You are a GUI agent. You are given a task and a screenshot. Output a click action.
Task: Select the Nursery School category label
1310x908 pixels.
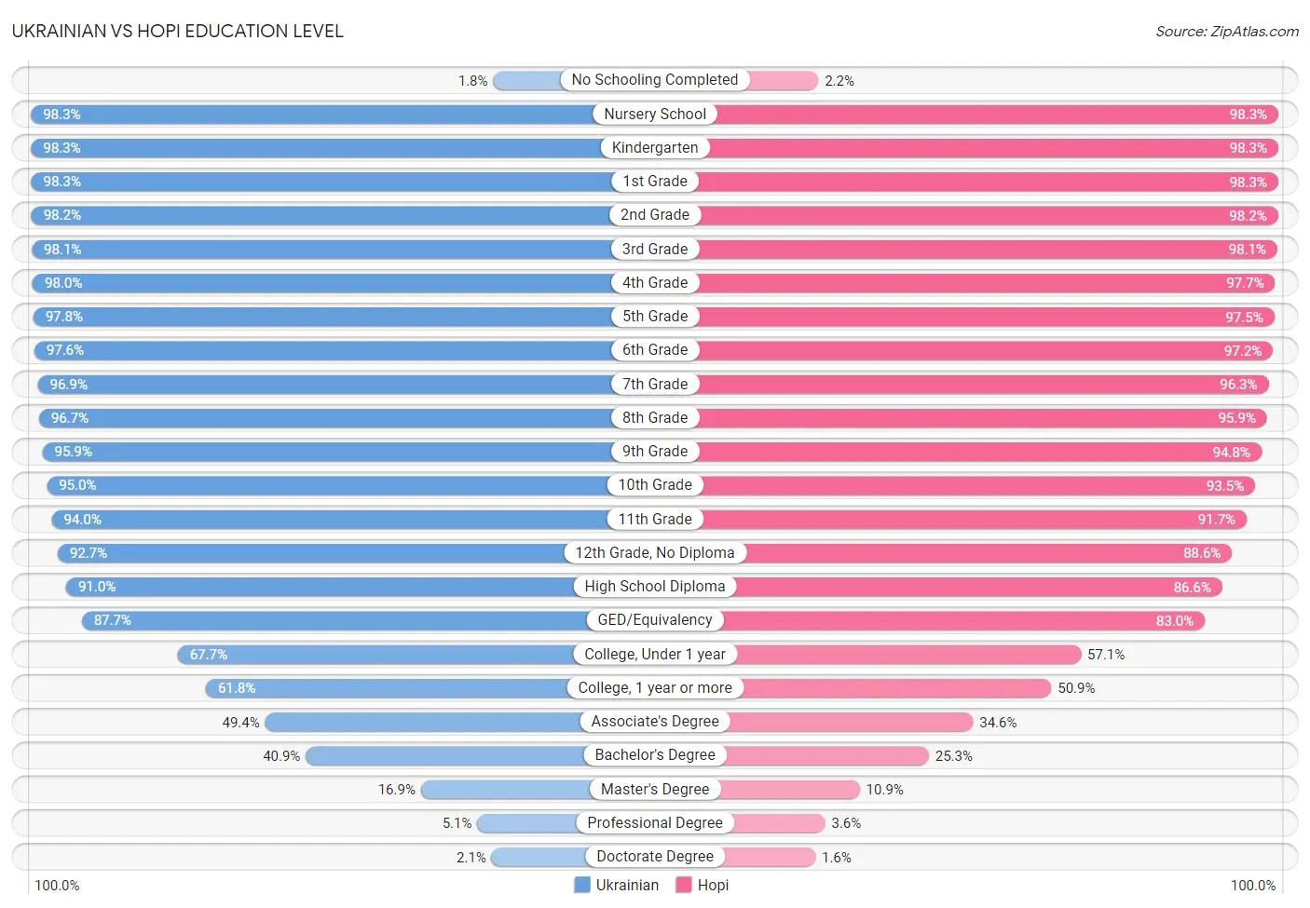point(655,114)
